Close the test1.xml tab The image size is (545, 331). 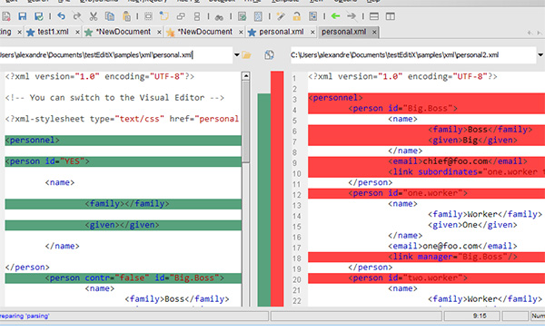[77, 33]
